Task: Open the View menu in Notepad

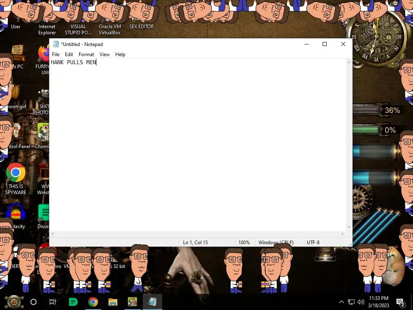Action: coord(104,54)
